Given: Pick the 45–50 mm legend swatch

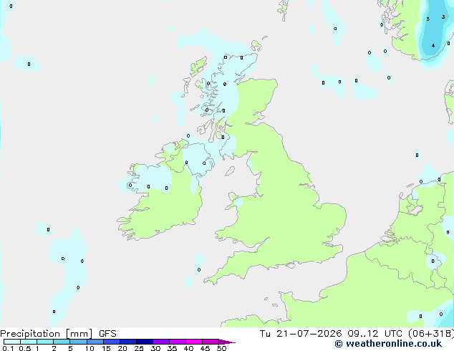Looking at the screenshot, I should tap(211, 342).
